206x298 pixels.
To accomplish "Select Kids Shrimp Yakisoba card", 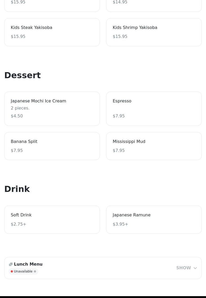I will pos(154,32).
